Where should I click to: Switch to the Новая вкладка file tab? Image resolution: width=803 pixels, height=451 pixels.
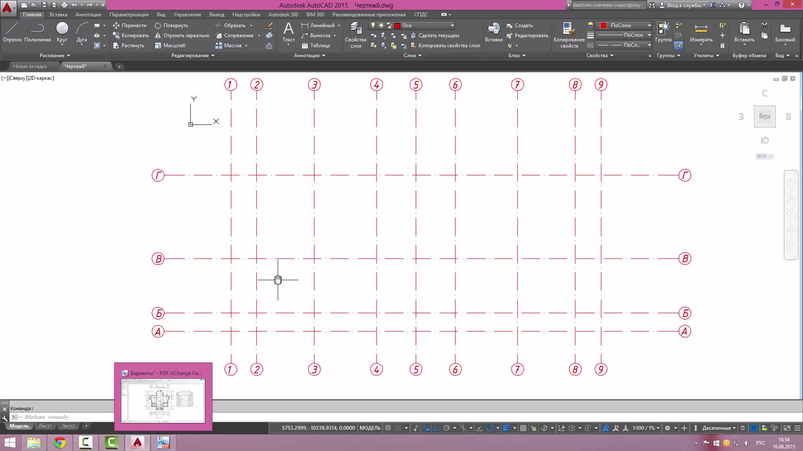tap(30, 66)
